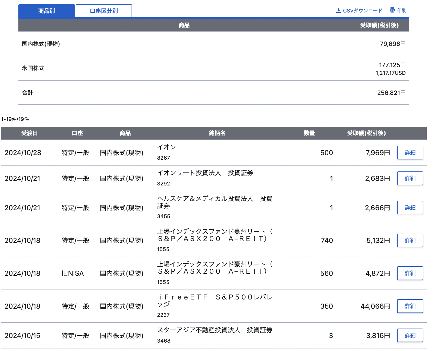Click the 79,696円 amount
Image resolution: width=438 pixels, height=351 pixels.
pyautogui.click(x=393, y=44)
